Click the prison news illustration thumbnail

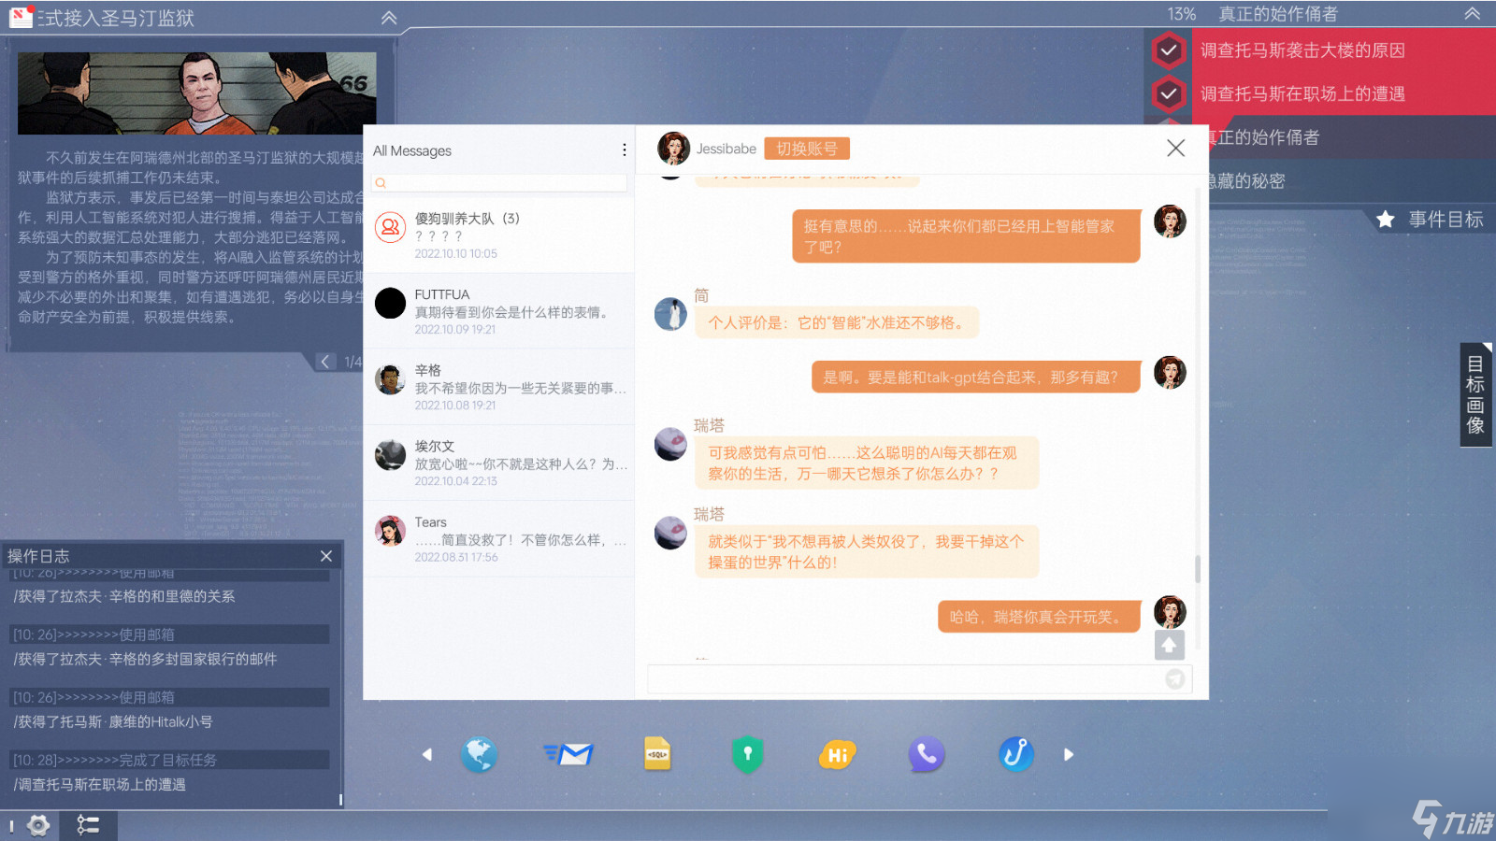197,93
